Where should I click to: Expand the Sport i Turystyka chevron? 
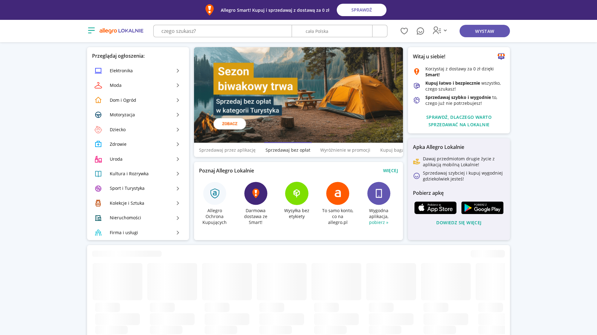[178, 189]
